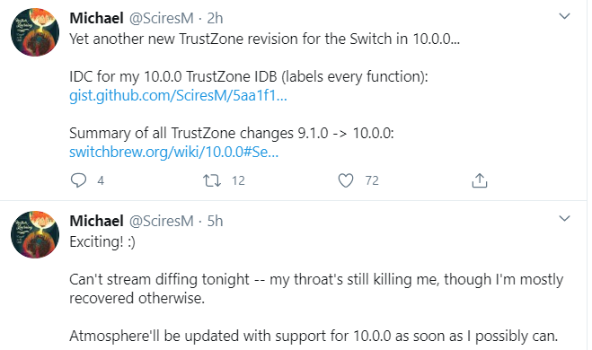Screen dimensions: 592x350
Task: Like the TrustZone tweet with the heart icon
Action: [346, 180]
